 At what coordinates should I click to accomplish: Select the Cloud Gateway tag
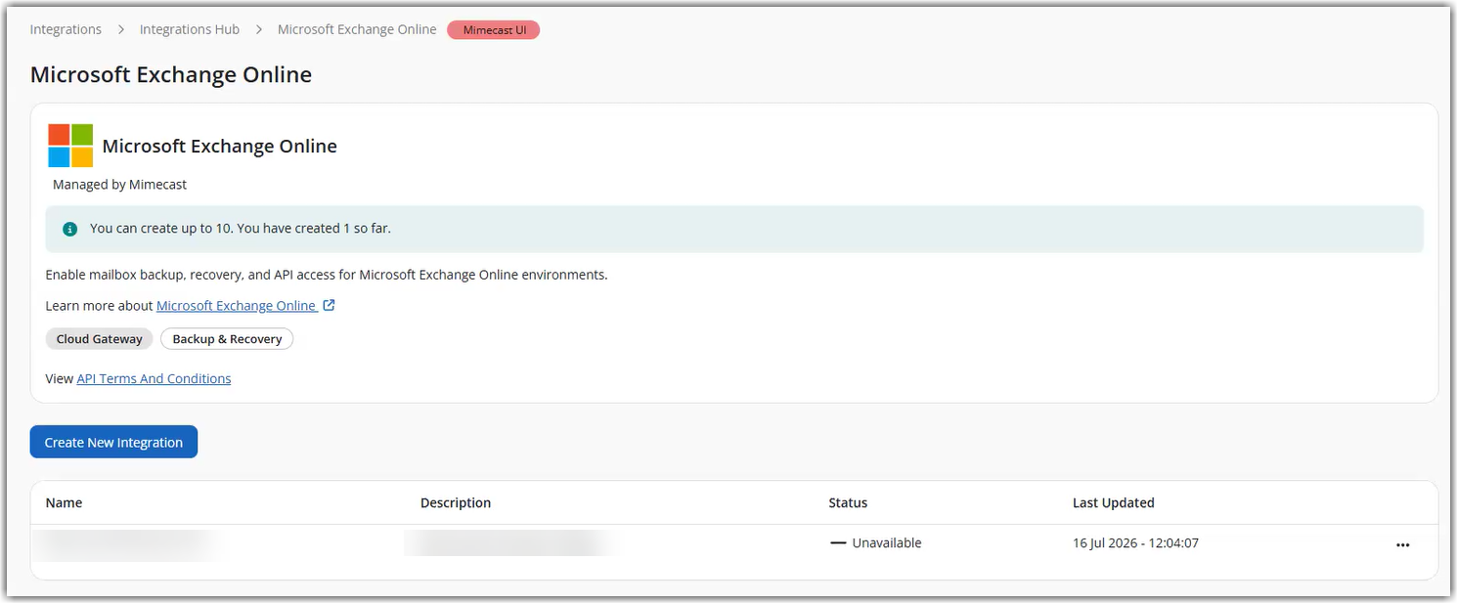[x=99, y=339]
